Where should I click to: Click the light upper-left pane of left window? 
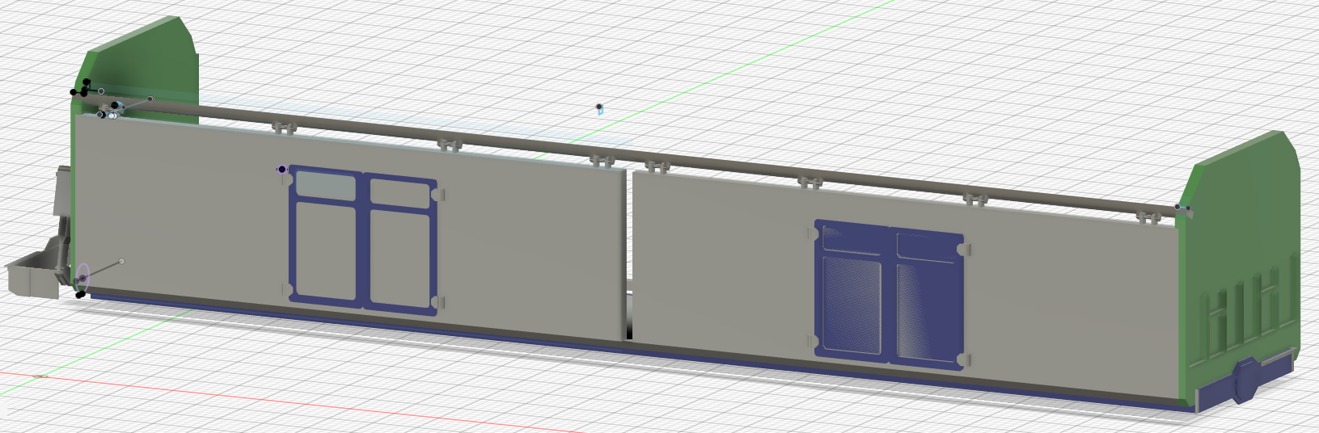click(325, 185)
